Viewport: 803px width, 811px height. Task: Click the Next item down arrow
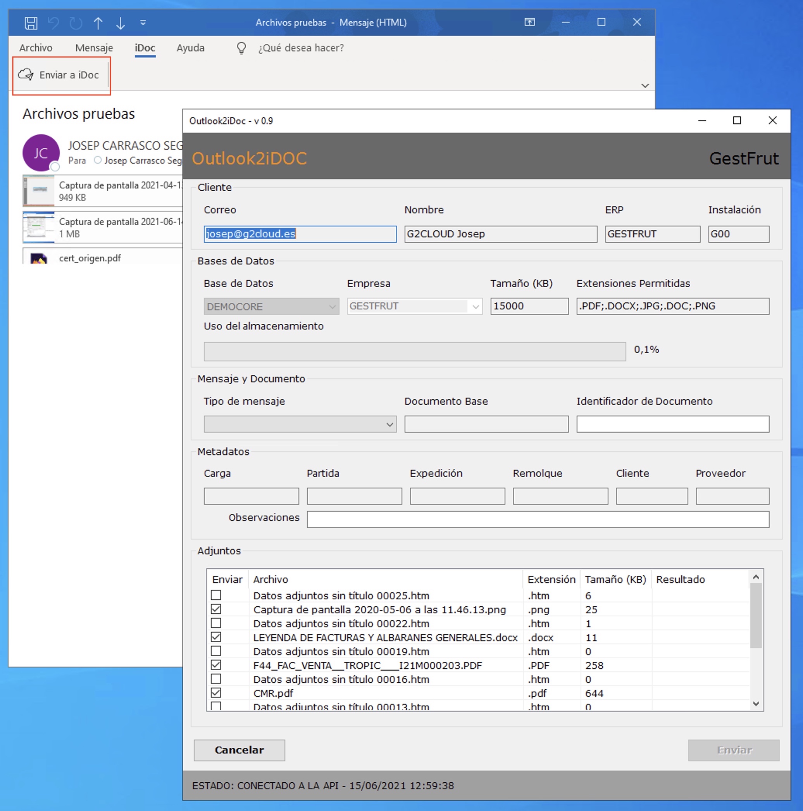click(x=121, y=22)
